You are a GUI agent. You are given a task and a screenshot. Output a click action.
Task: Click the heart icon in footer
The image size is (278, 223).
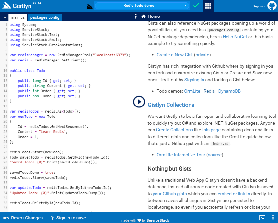pyautogui.click(x=139, y=220)
